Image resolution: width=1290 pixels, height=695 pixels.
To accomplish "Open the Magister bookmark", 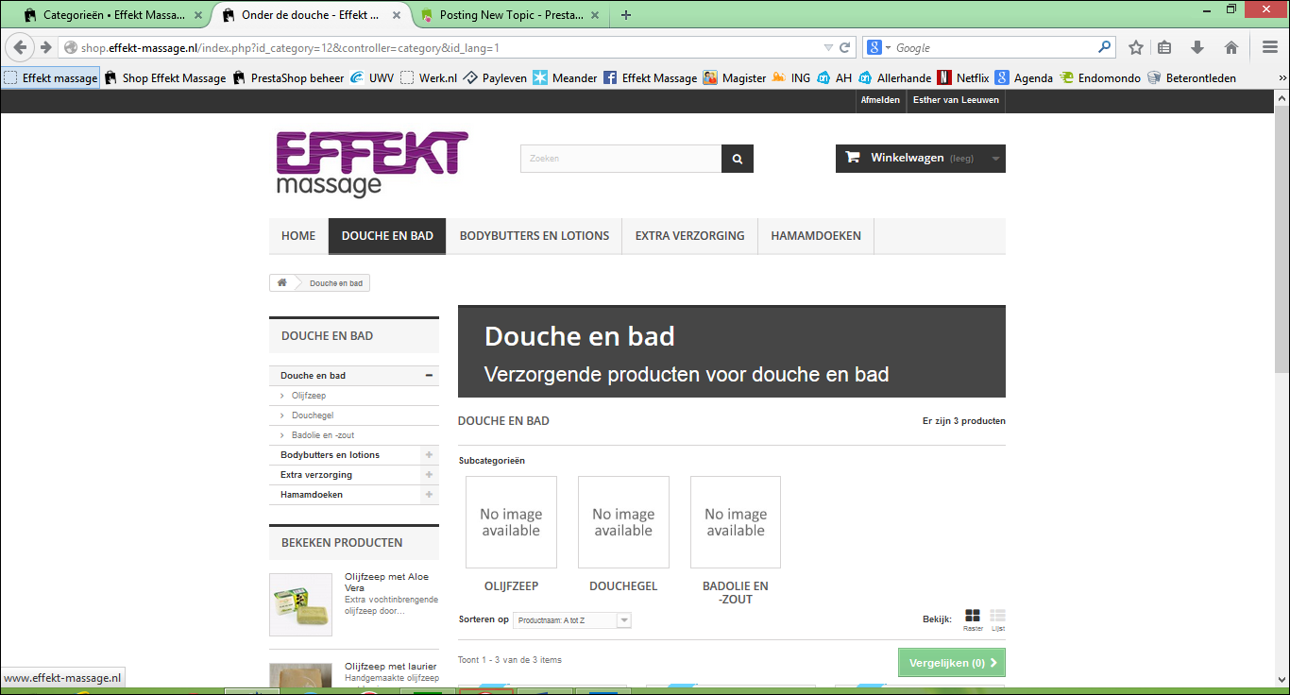I will [x=735, y=78].
